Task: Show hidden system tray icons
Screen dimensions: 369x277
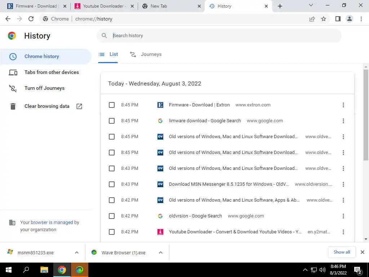Action: click(305, 270)
